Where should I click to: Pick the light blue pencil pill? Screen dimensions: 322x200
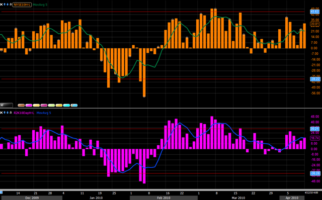(74, 106)
